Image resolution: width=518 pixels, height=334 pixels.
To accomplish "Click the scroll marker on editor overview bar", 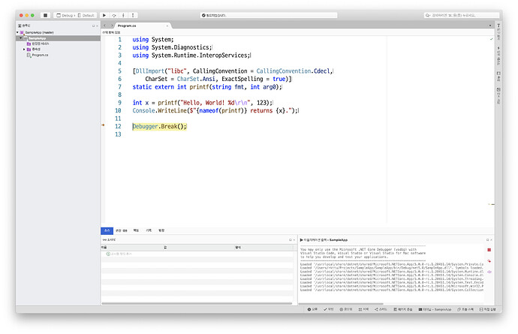I will [492, 204].
